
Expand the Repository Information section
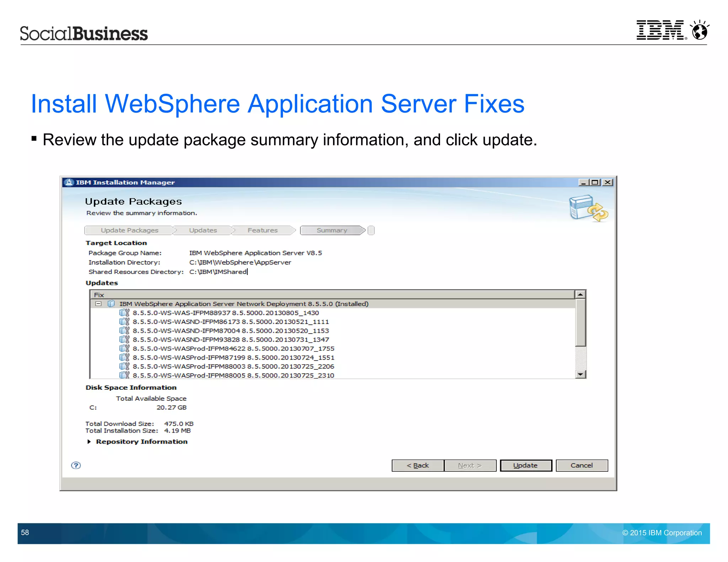point(89,442)
